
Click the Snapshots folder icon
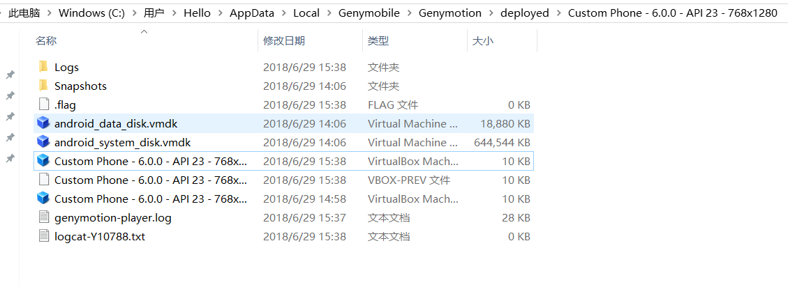pos(44,86)
